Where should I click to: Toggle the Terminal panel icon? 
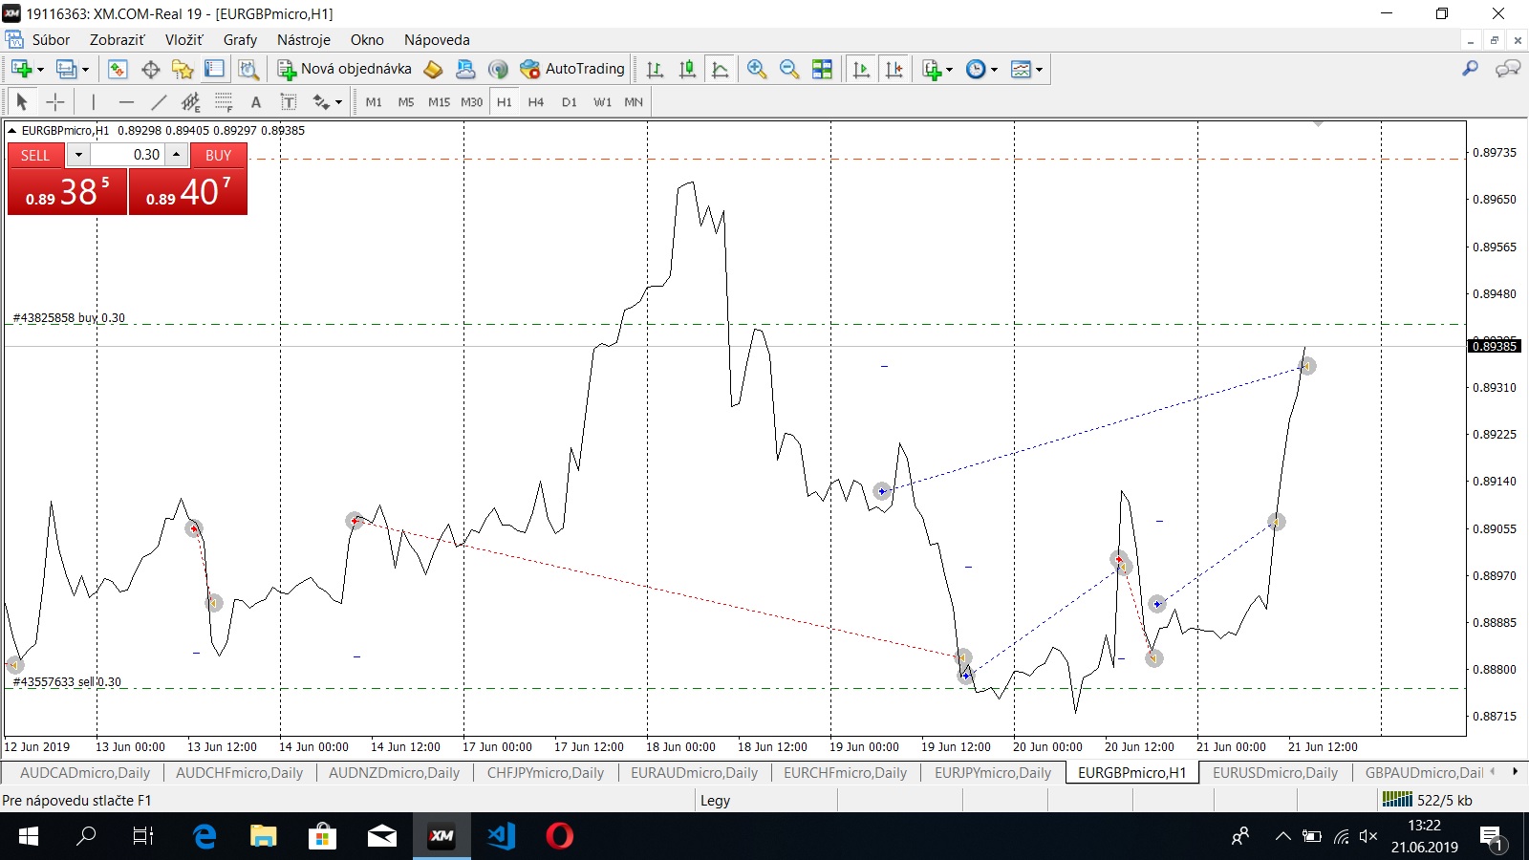pos(215,69)
